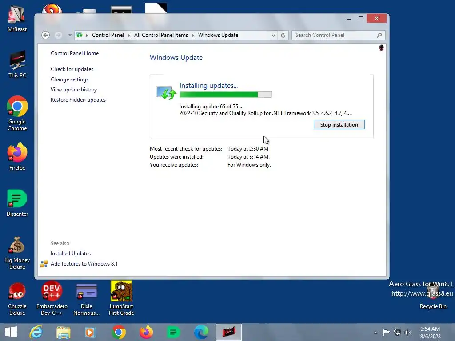Maximize the Windows Update window

click(x=361, y=19)
